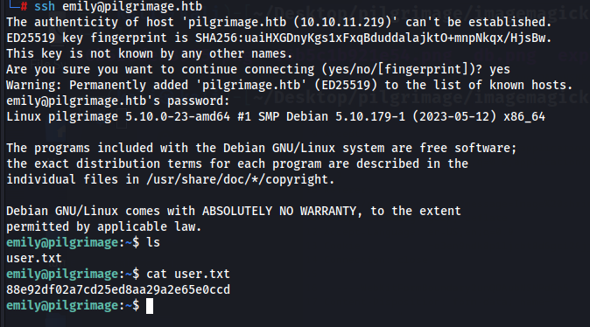Click the ssh command text
This screenshot has height=327, width=590.
point(45,6)
